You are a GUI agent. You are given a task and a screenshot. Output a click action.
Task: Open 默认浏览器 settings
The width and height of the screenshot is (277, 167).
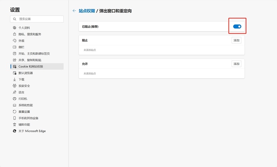click(x=37, y=73)
